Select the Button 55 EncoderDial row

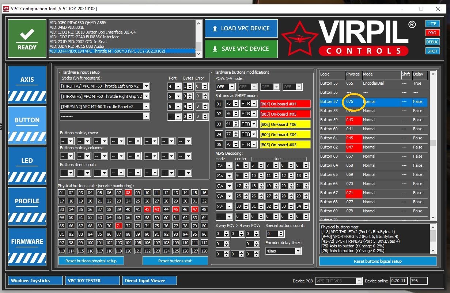[374, 83]
